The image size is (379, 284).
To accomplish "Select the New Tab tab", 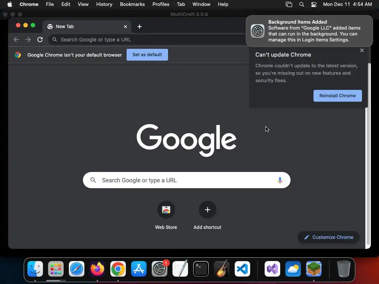I will click(87, 27).
